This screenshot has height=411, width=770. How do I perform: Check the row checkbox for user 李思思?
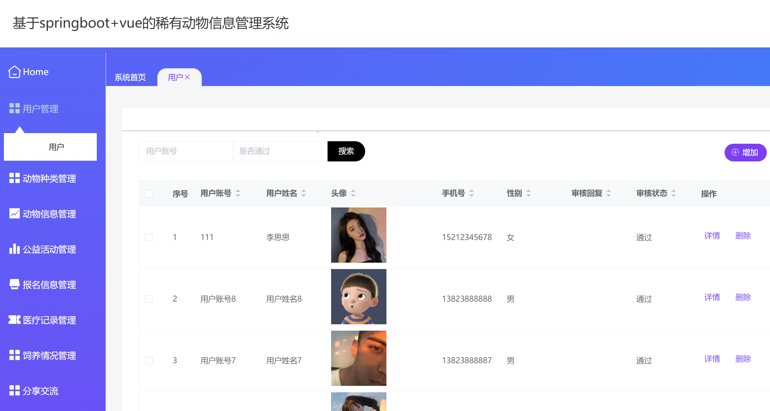coord(149,237)
